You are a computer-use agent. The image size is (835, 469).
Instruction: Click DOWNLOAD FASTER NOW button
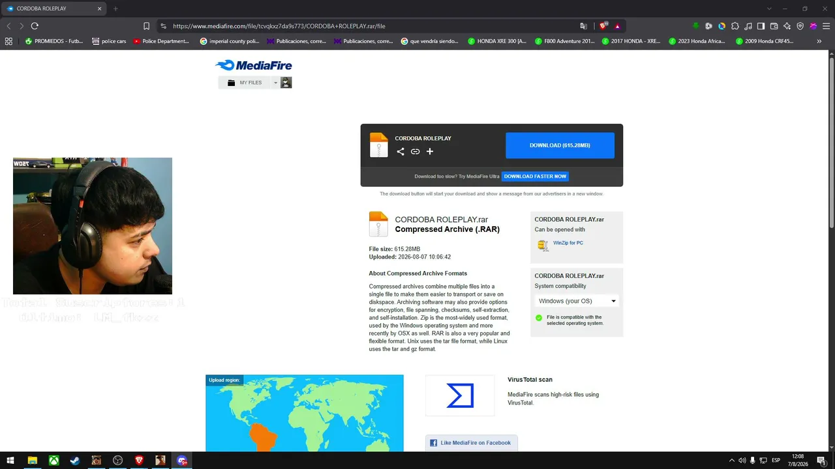[x=535, y=177]
